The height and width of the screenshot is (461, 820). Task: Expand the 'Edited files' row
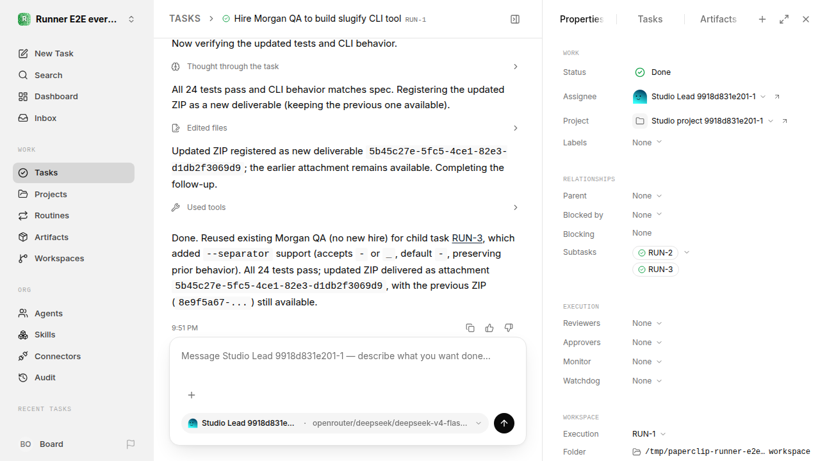click(345, 128)
